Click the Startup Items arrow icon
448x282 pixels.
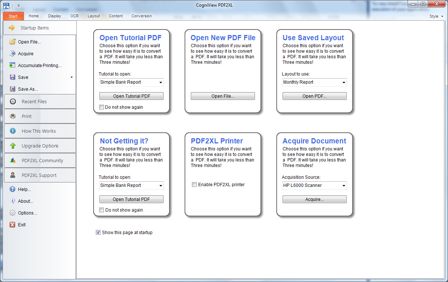tap(12, 28)
